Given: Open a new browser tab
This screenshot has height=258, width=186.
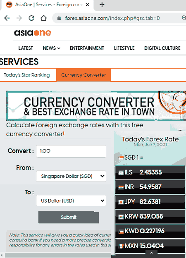Looking at the screenshot, I should (102, 5).
